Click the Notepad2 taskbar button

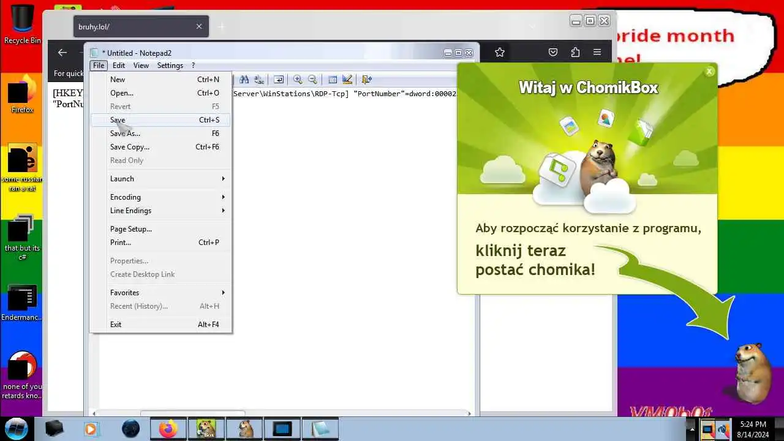click(320, 429)
